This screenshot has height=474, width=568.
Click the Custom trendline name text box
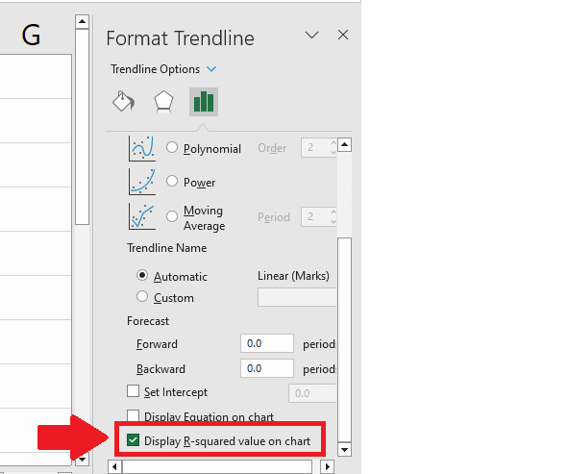[297, 297]
